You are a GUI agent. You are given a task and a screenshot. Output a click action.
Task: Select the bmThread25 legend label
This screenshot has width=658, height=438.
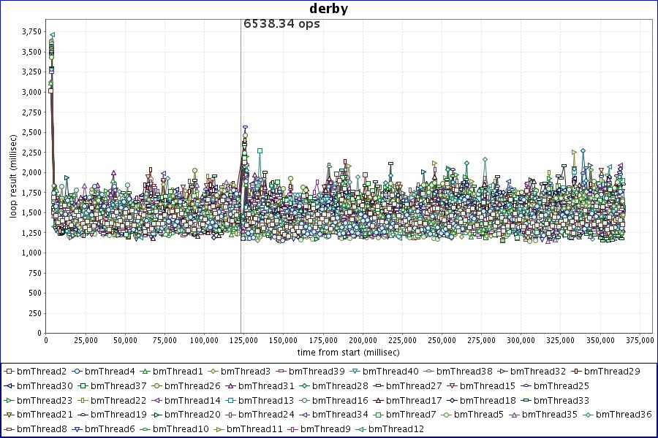pyautogui.click(x=561, y=386)
